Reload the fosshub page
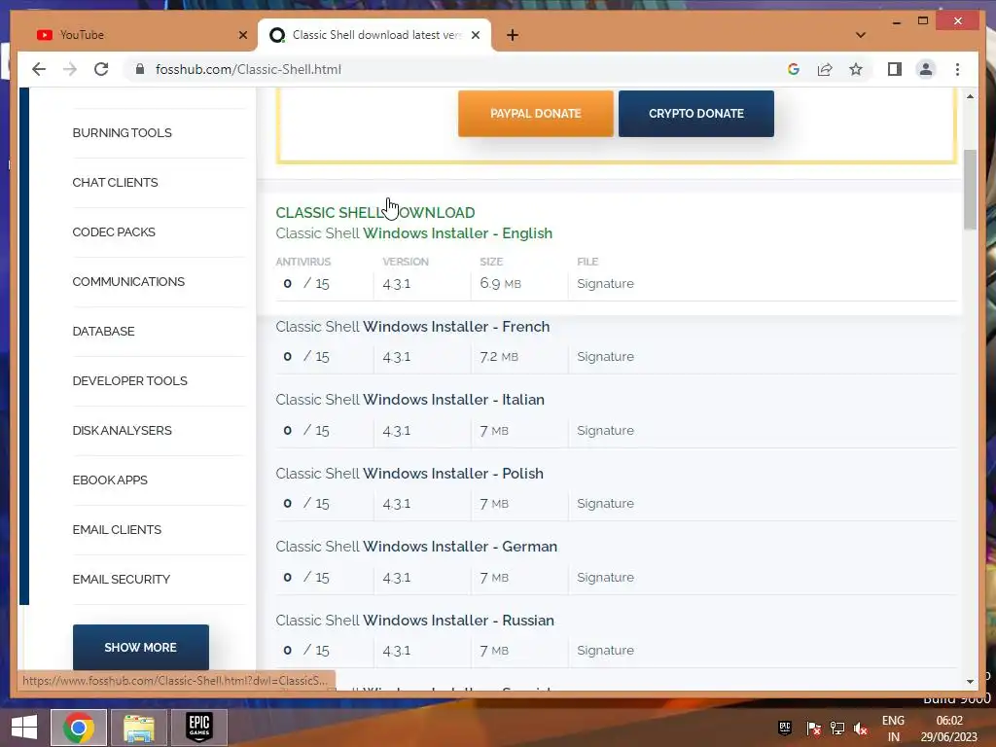Viewport: 996px width, 747px height. tap(101, 69)
